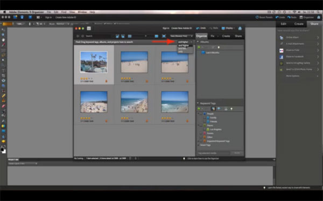This screenshot has height=201, width=323.
Task: Select the Crop tool in the Editor toolbox
Action: click(x=3, y=76)
